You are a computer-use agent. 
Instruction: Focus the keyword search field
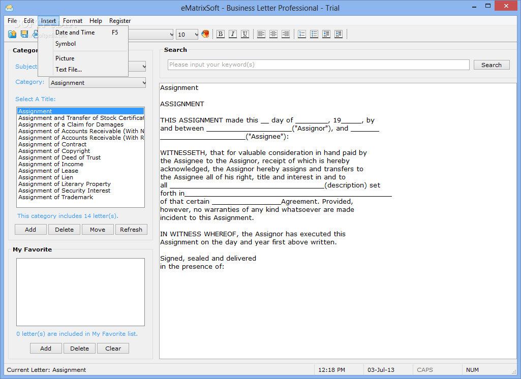(318, 65)
